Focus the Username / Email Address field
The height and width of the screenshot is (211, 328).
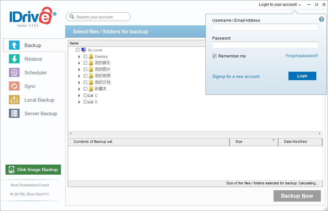(265, 27)
